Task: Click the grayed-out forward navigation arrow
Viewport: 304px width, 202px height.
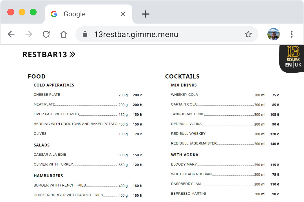Action: tap(28, 34)
